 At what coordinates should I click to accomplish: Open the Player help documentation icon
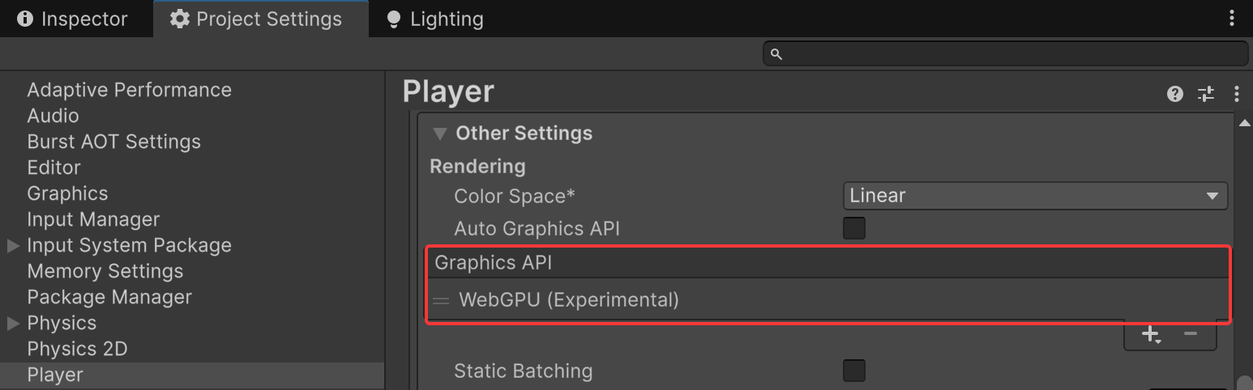pyautogui.click(x=1174, y=94)
